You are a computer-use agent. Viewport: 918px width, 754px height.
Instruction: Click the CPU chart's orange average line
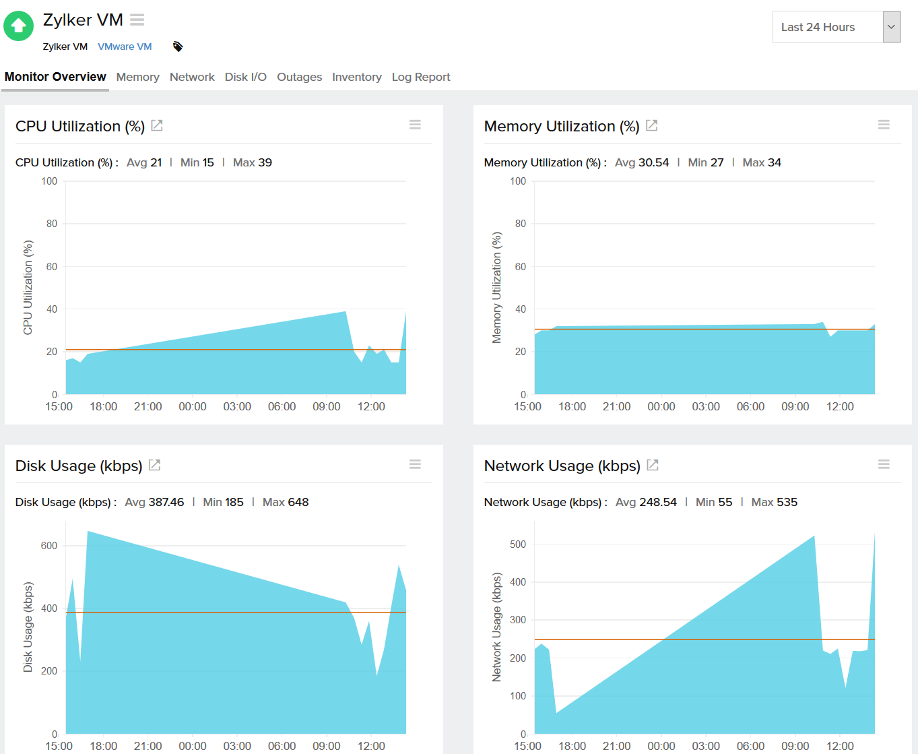pos(236,350)
